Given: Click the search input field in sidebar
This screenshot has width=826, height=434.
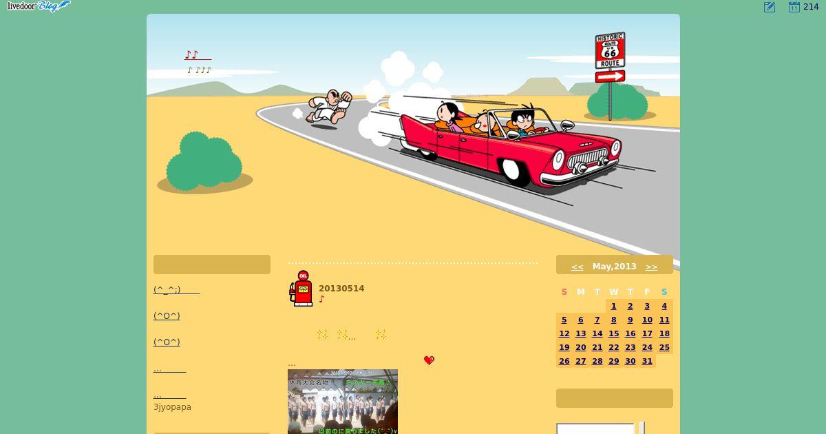Looking at the screenshot, I should click(595, 428).
